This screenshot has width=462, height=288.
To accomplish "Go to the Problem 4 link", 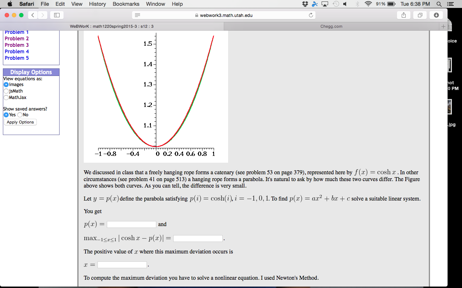I will pyautogui.click(x=17, y=51).
